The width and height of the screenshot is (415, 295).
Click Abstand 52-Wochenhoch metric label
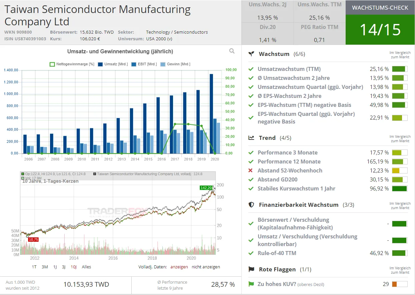point(290,170)
